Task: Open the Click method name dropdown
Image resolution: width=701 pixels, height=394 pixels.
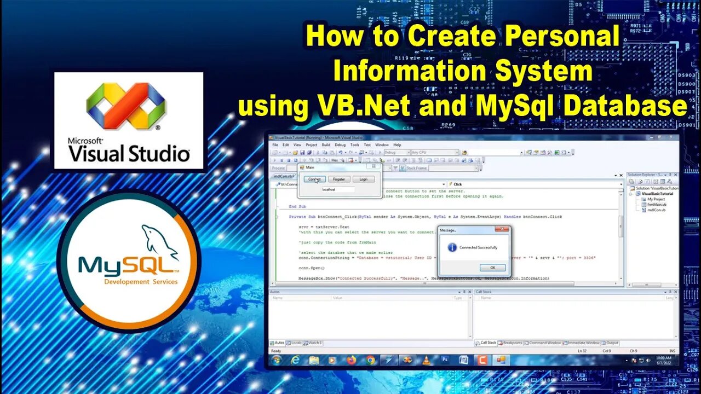Action: pos(536,184)
